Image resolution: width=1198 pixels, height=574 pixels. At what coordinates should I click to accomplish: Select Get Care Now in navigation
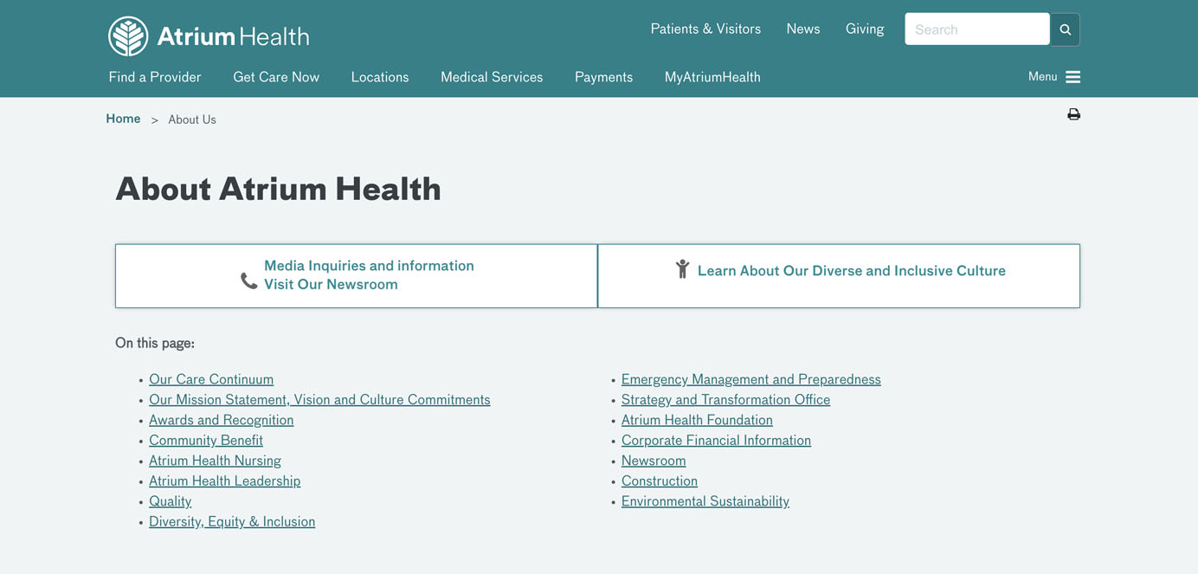pyautogui.click(x=276, y=77)
